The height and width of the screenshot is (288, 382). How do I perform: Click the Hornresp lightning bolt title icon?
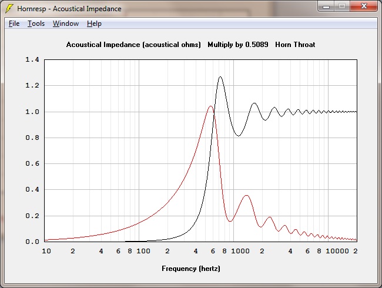[x=9, y=9]
